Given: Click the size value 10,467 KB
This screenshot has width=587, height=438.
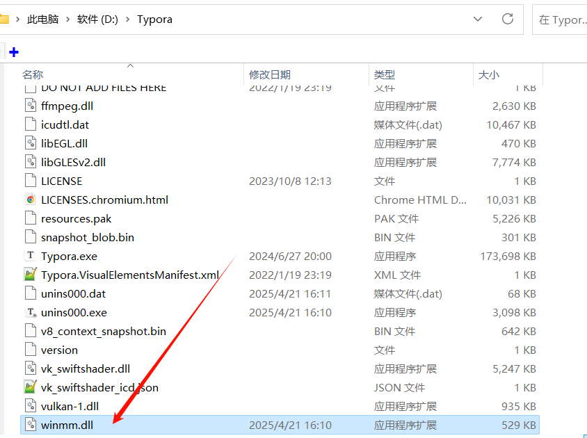Looking at the screenshot, I should [511, 124].
